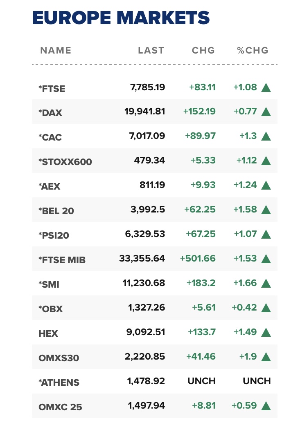Sort by the %CHG column header
The image size is (300, 436).
click(253, 51)
